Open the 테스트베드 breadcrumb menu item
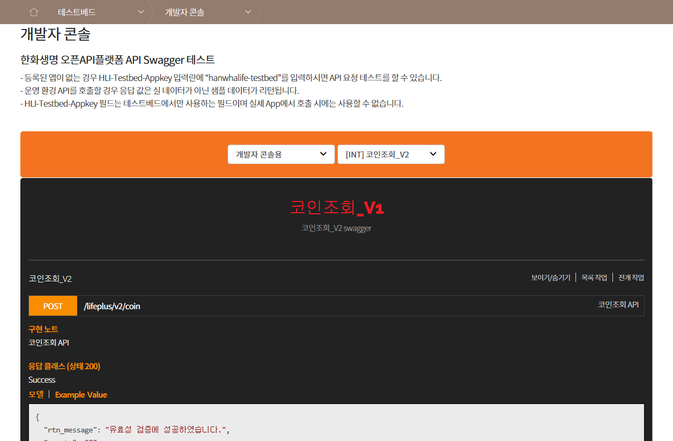Viewport: 673px width, 441px height. pos(77,12)
